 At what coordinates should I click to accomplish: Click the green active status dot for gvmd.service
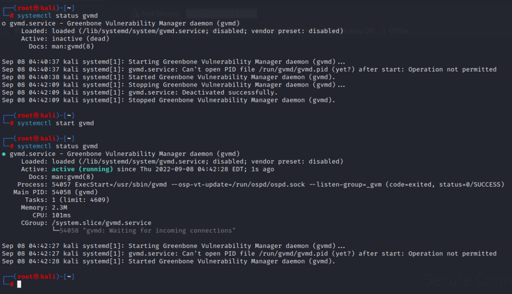(3, 154)
